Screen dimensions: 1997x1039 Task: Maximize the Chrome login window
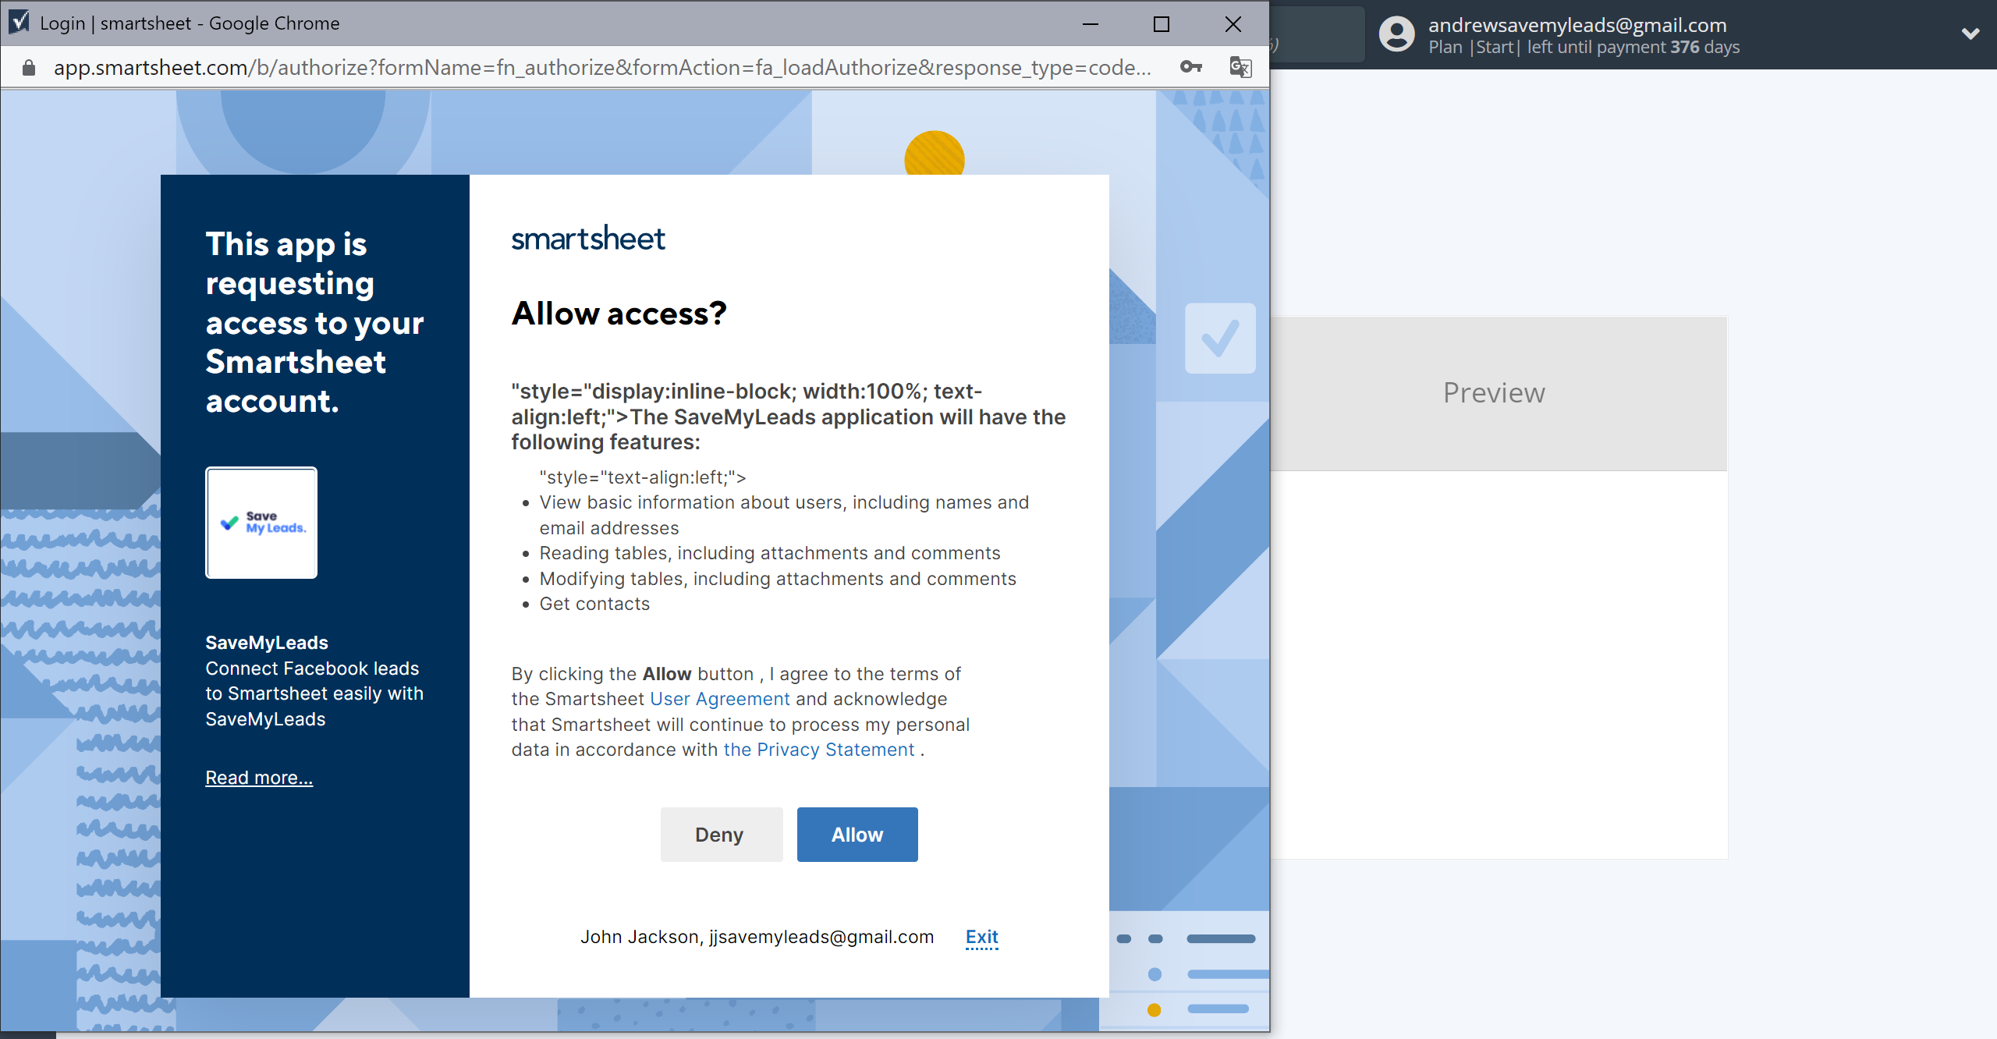click(x=1162, y=24)
